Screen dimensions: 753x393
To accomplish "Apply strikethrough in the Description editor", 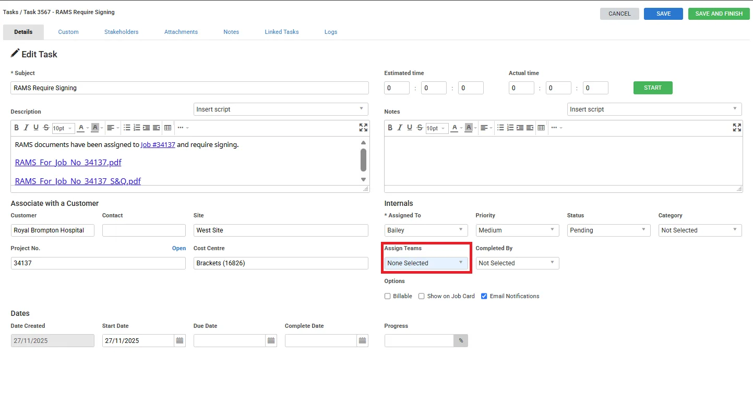I will pyautogui.click(x=46, y=128).
